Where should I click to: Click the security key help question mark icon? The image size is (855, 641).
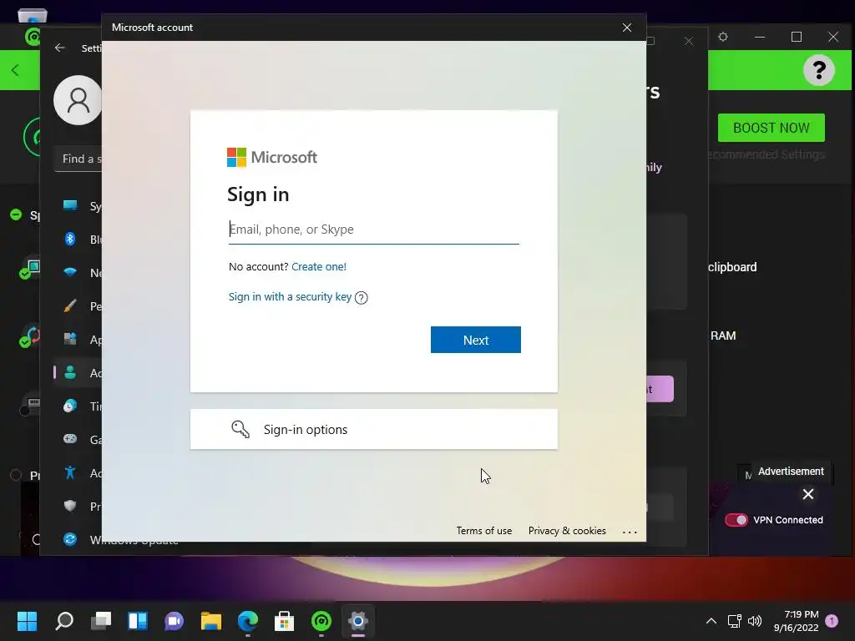click(x=361, y=298)
